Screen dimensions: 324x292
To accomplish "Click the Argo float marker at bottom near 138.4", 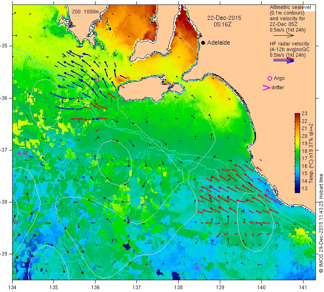I will pos(197,268).
